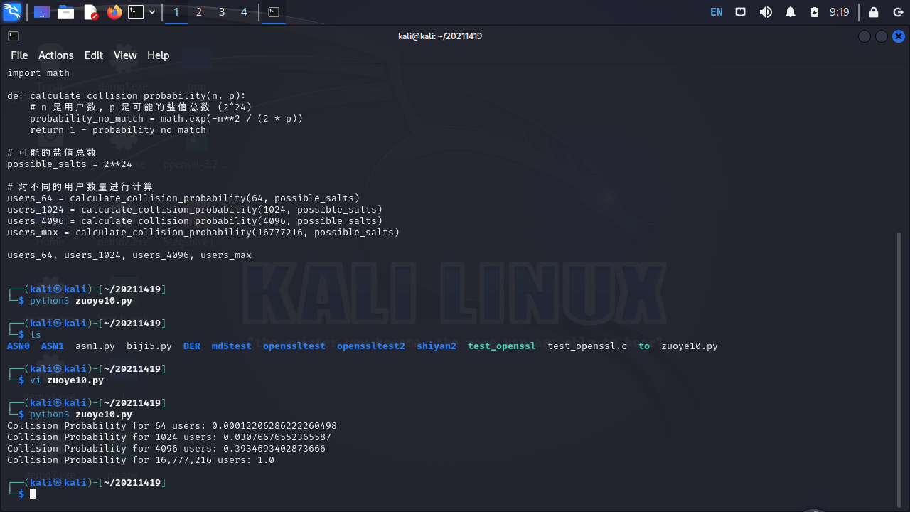Launch the terminal emulator from panel
This screenshot has height=512, width=910.
tap(136, 12)
